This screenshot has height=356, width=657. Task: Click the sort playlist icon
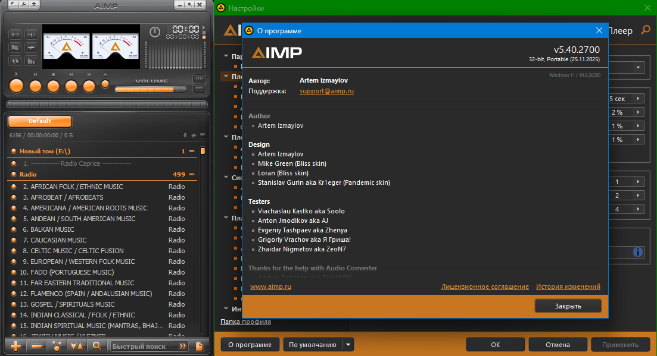76,346
